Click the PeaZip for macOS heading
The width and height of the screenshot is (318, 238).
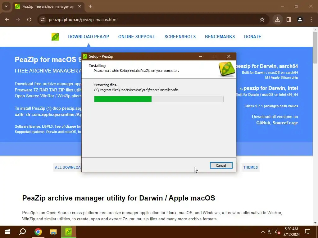click(48, 59)
